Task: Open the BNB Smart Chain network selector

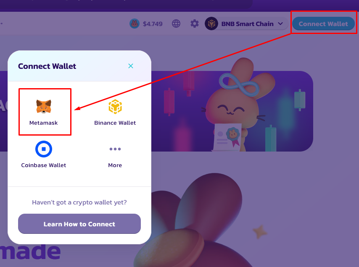Action: (x=247, y=24)
